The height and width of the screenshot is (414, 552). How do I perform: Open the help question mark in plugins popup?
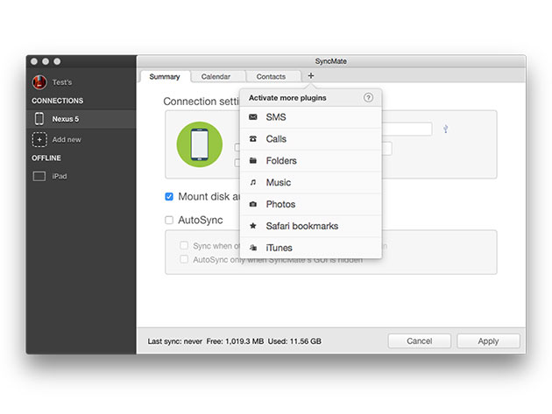coord(368,97)
